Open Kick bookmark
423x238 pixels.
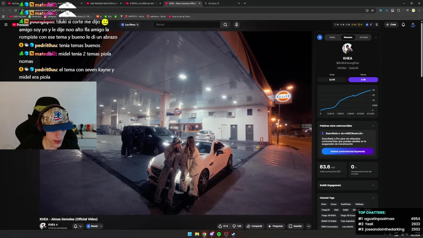point(108,16)
